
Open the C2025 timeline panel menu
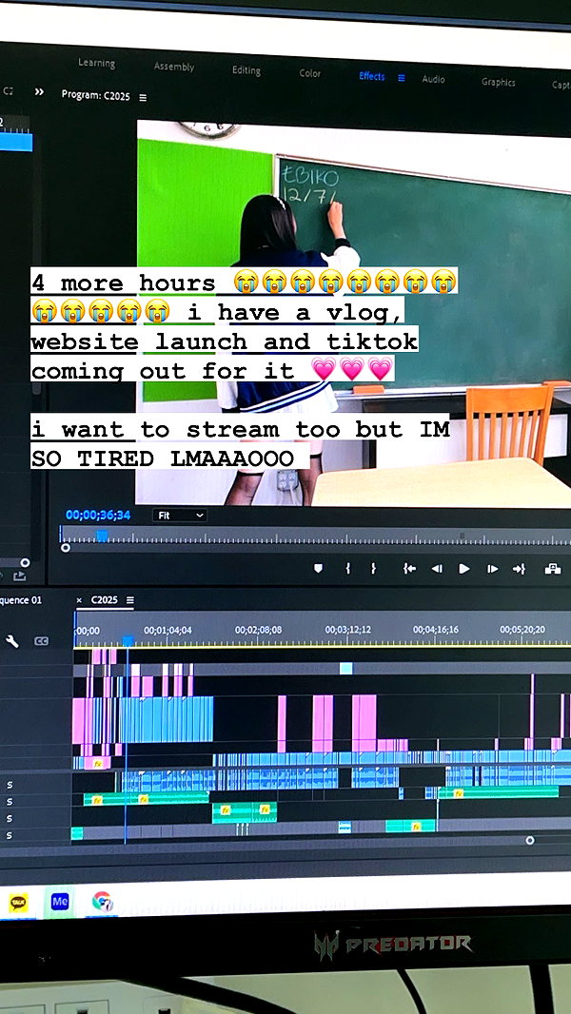(x=130, y=600)
